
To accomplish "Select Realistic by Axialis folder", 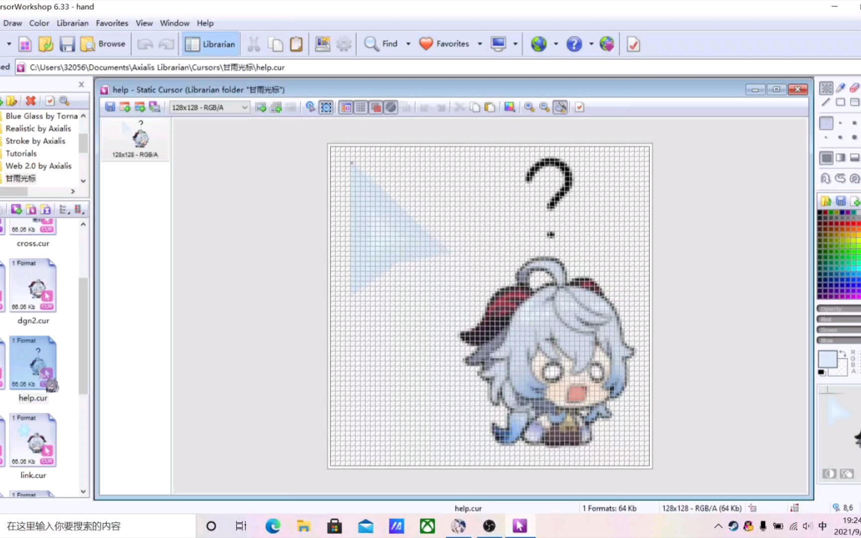I will (38, 129).
